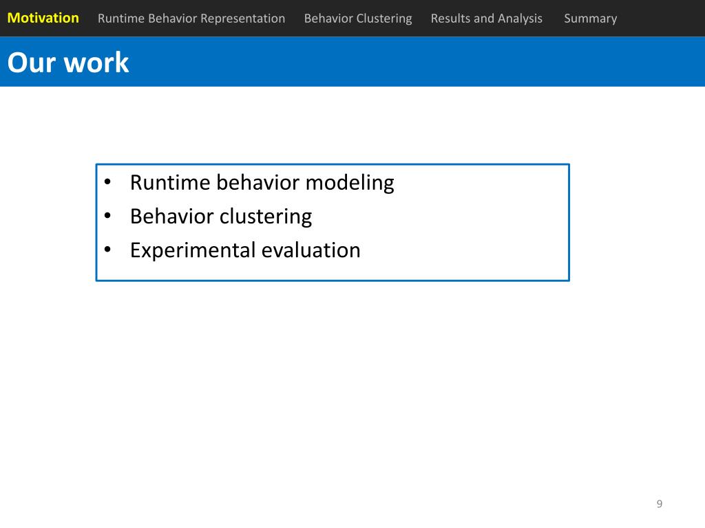This screenshot has width=705, height=528.
Task: Switch to Results and Analysis section
Action: [487, 19]
